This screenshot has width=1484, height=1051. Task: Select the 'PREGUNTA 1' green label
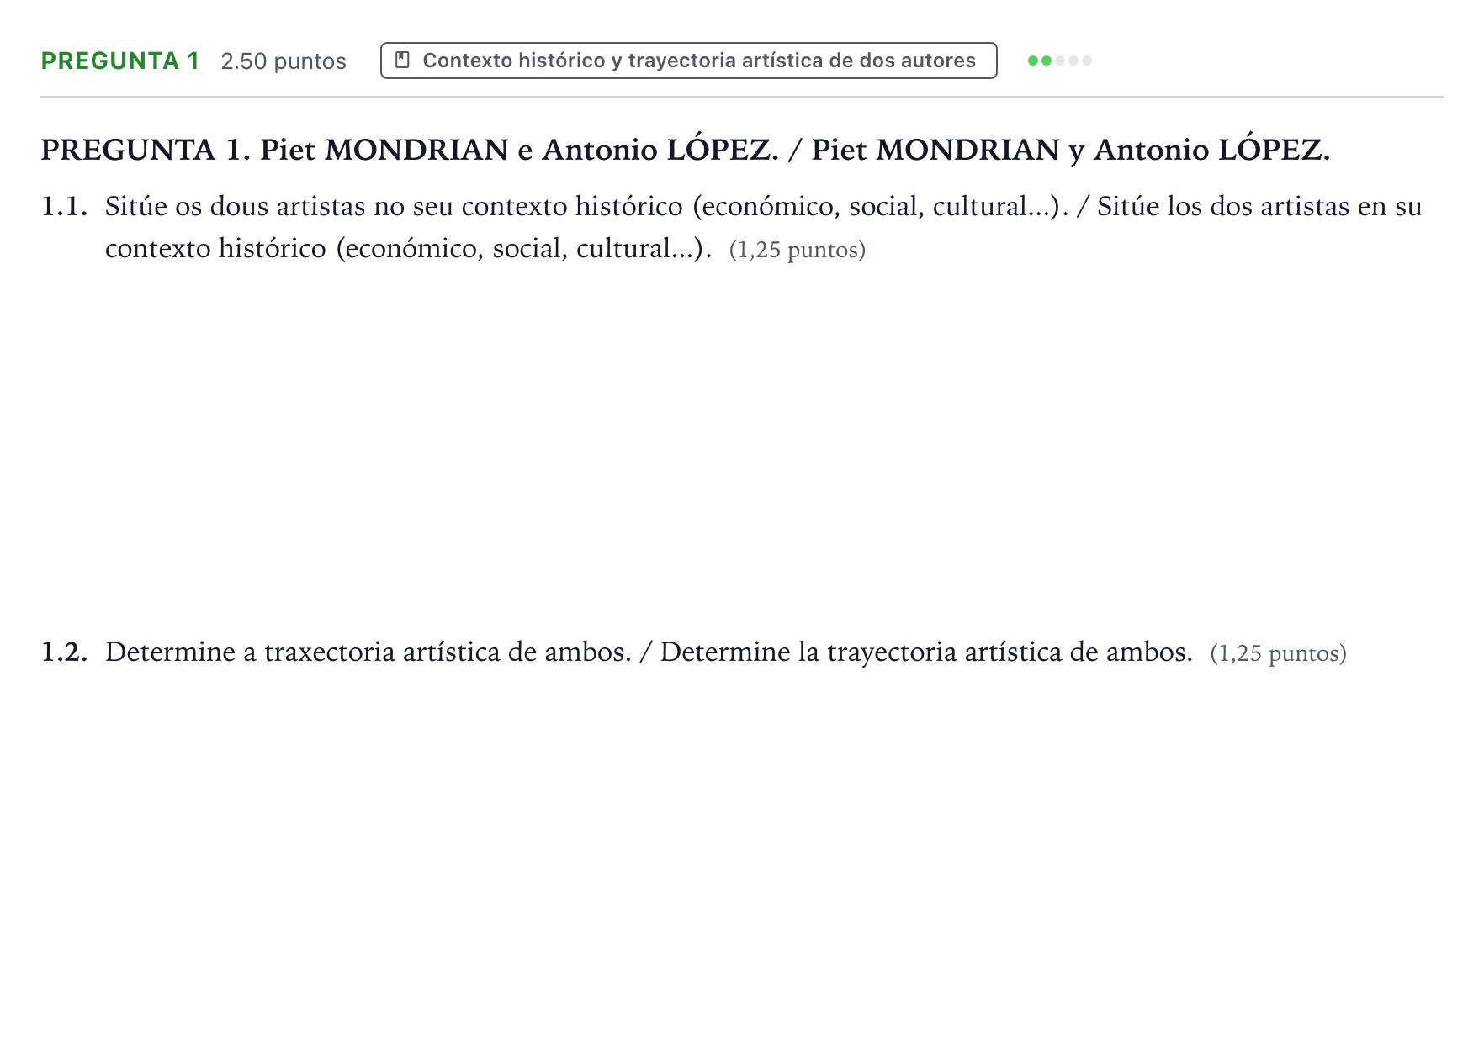click(x=120, y=61)
